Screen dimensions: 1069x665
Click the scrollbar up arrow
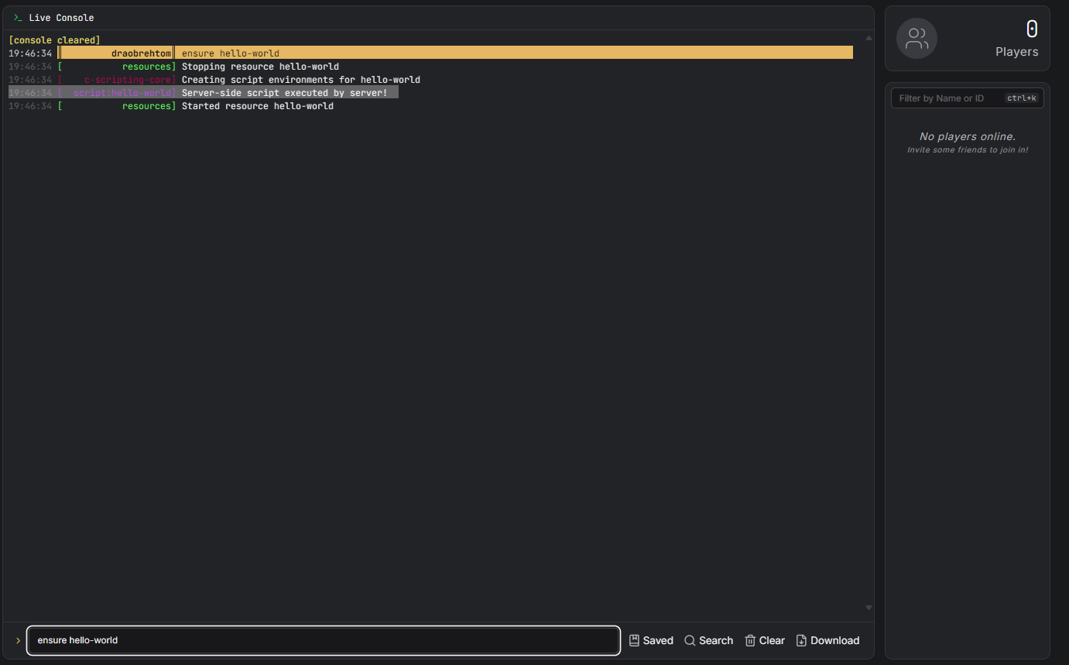click(x=869, y=36)
